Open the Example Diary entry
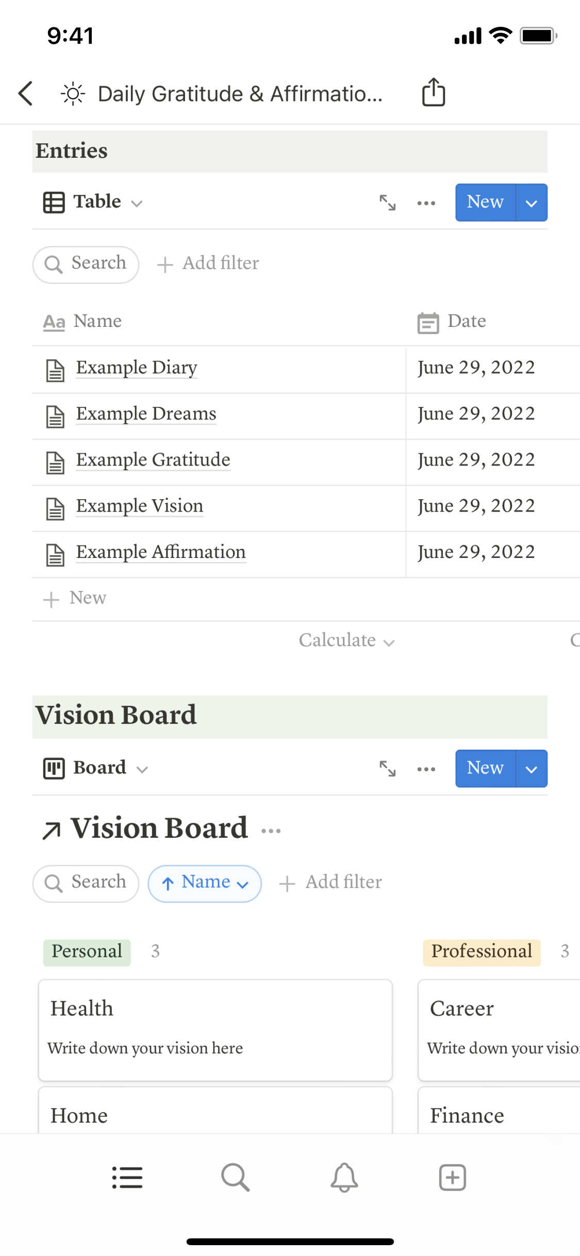Image resolution: width=580 pixels, height=1256 pixels. tap(137, 368)
